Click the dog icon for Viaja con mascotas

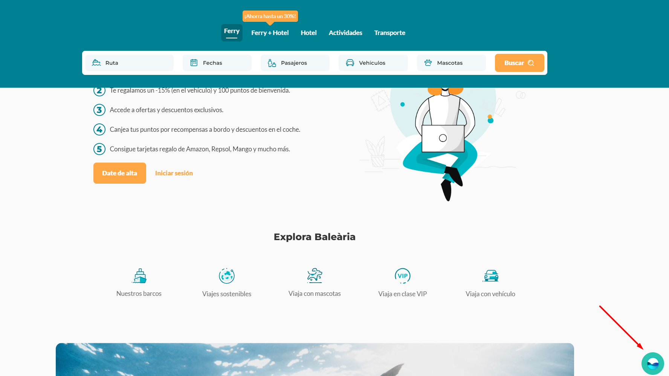click(315, 276)
